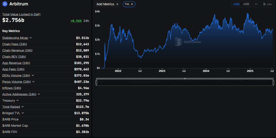Click the plus icon beside Add Metrics
The image size is (276, 138).
(117, 4)
